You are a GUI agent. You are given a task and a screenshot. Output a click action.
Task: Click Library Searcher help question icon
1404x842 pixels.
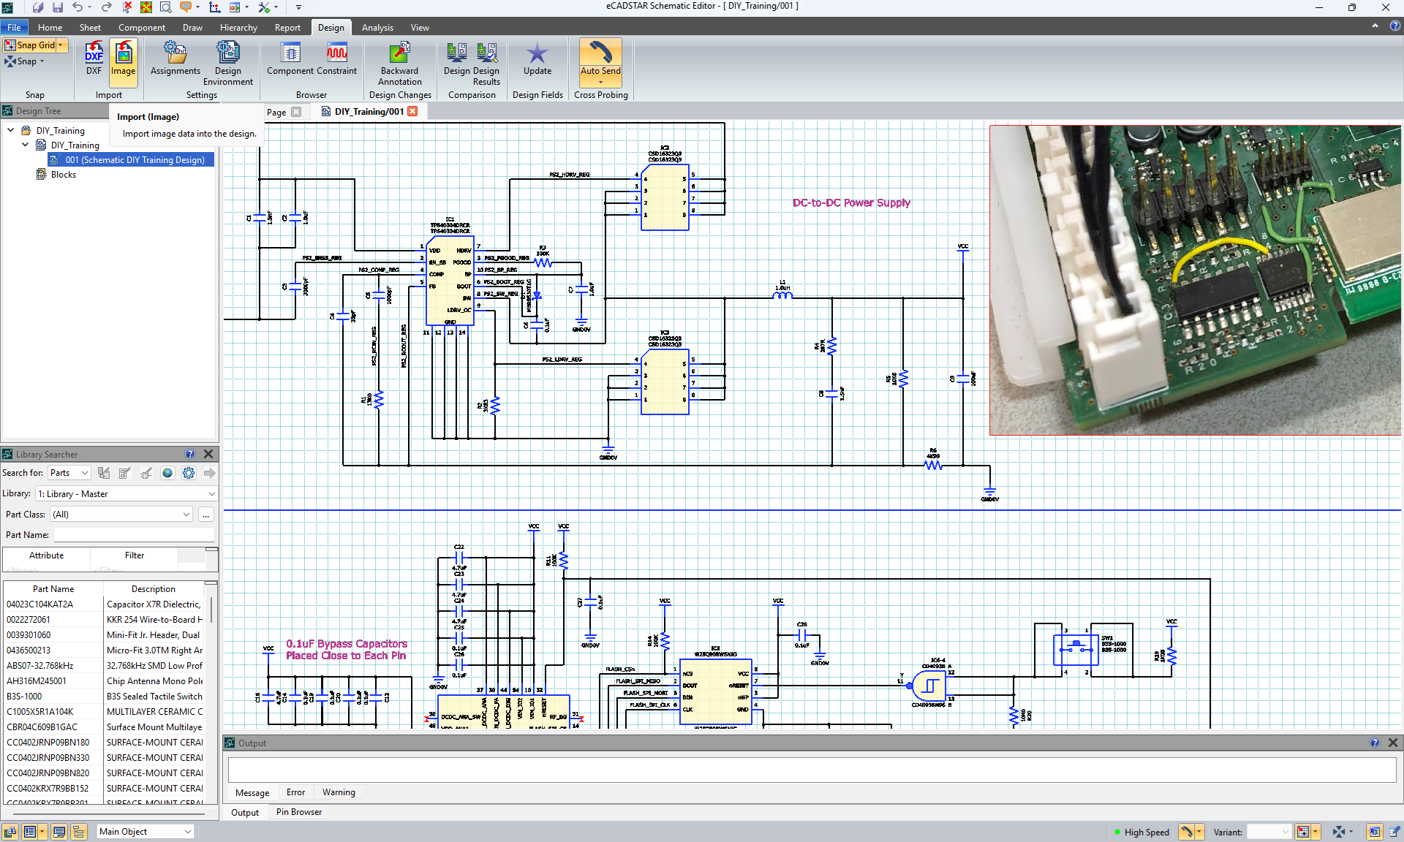[190, 454]
